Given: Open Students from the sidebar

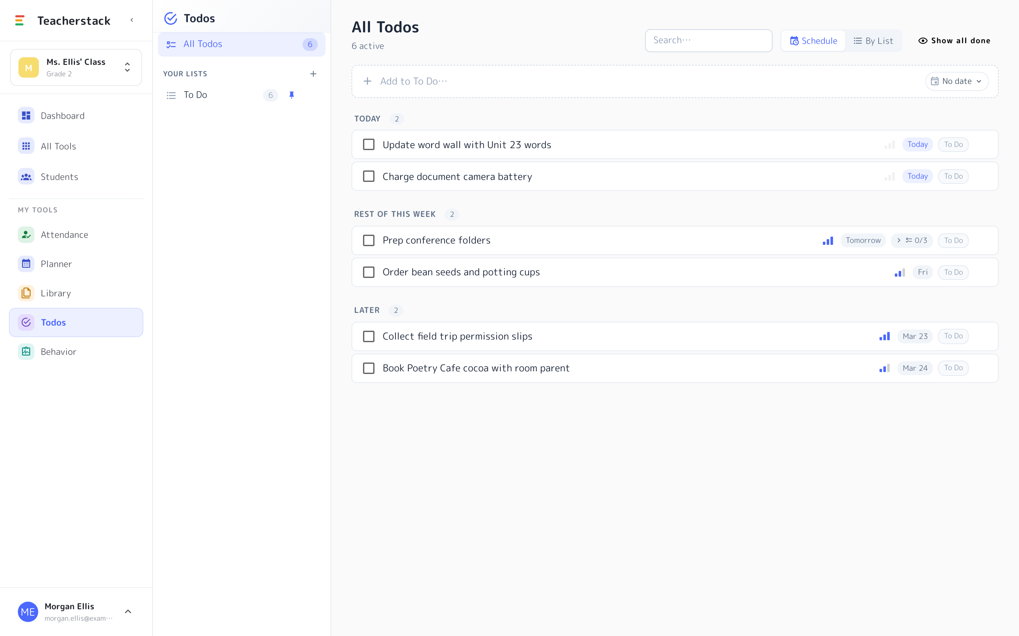Looking at the screenshot, I should point(76,177).
